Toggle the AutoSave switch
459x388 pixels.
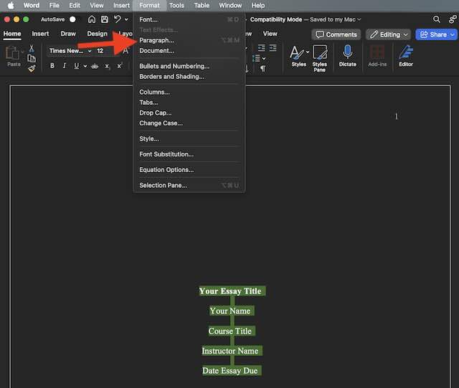(74, 19)
